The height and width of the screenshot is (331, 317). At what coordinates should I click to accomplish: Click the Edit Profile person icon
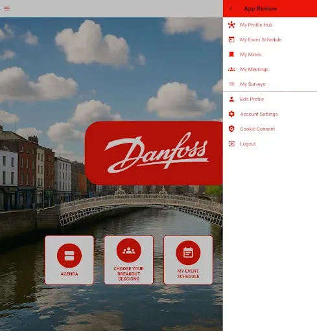pyautogui.click(x=231, y=99)
